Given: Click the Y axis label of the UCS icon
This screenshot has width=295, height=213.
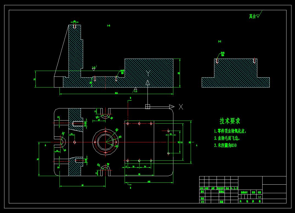Looking at the screenshot, I should [148, 73].
